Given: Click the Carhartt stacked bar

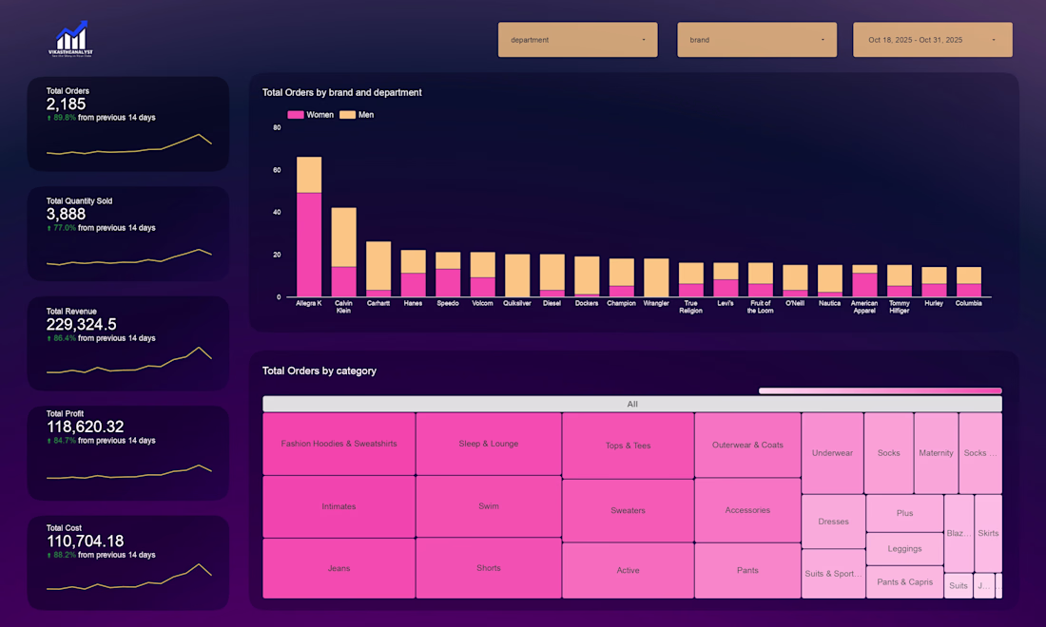Looking at the screenshot, I should (378, 269).
